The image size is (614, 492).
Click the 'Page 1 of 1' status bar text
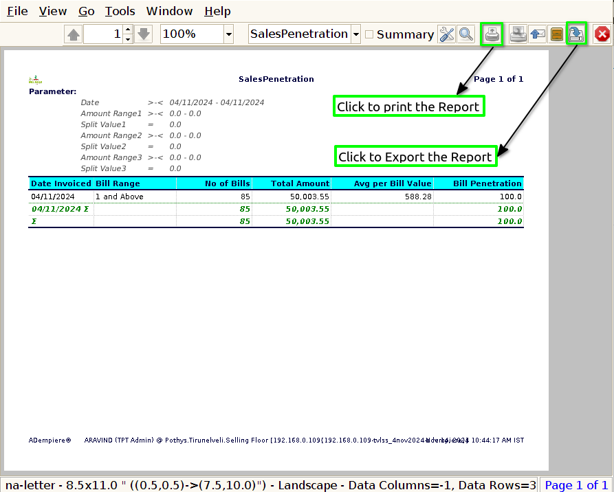click(576, 485)
